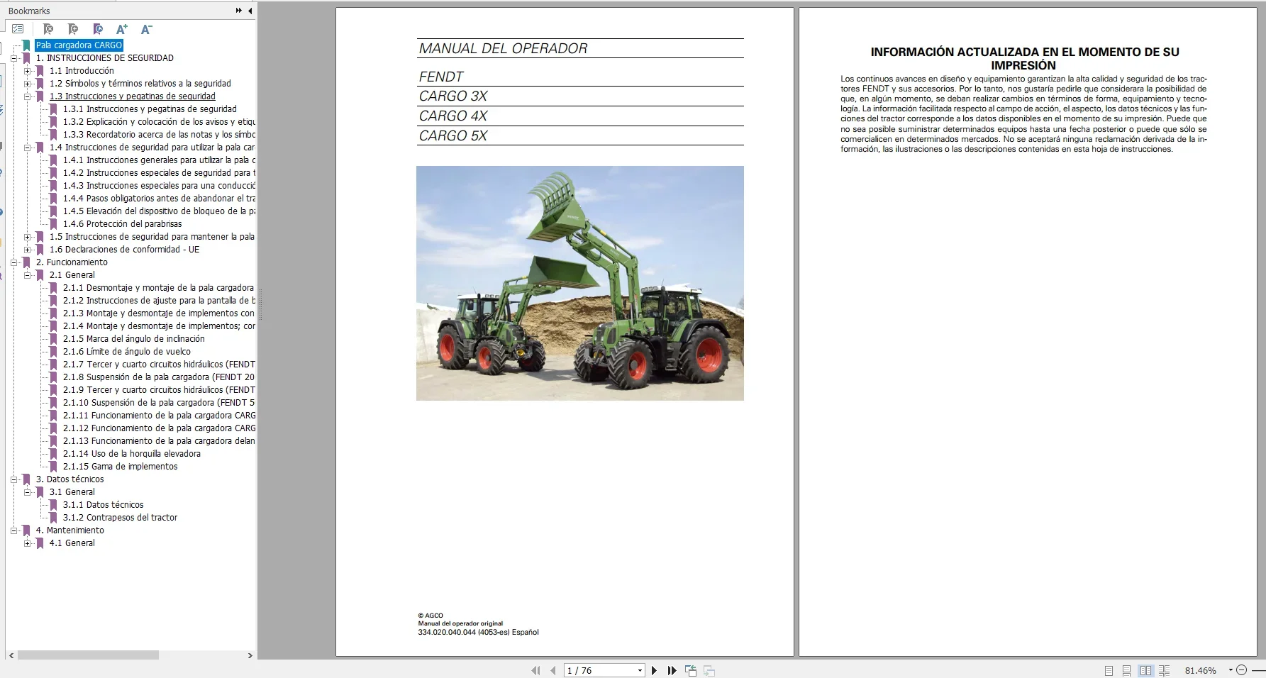The width and height of the screenshot is (1266, 678).
Task: Open the bookmark options list icon
Action: [17, 29]
